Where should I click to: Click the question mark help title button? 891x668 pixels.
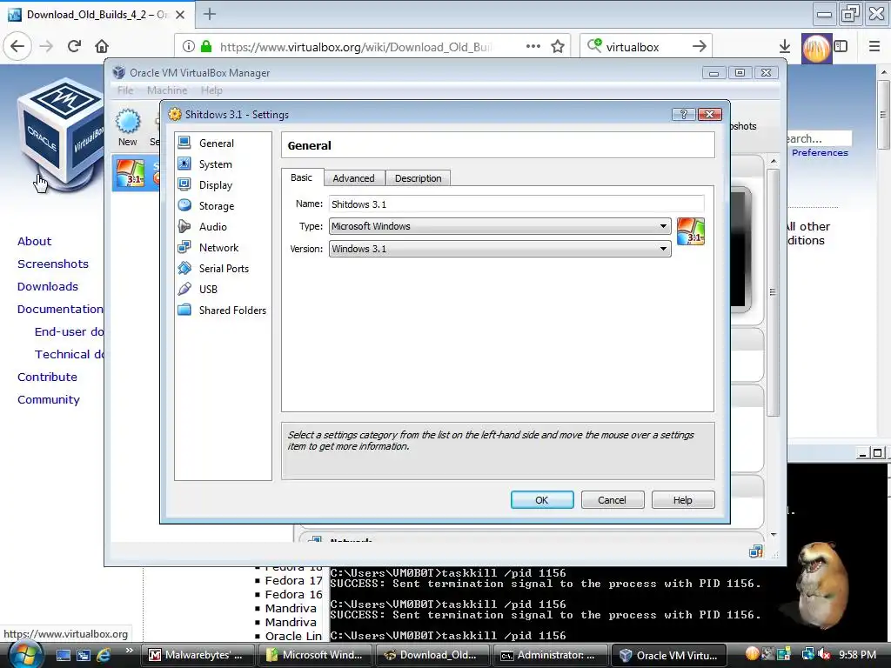click(x=684, y=114)
